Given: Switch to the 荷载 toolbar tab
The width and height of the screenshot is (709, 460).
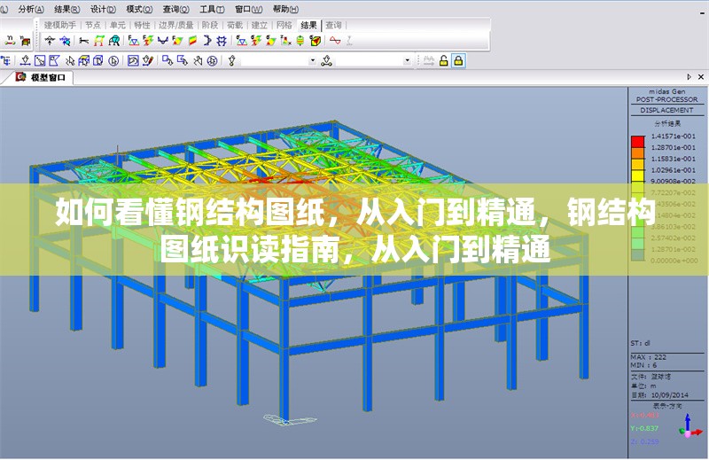Looking at the screenshot, I should coord(234,25).
